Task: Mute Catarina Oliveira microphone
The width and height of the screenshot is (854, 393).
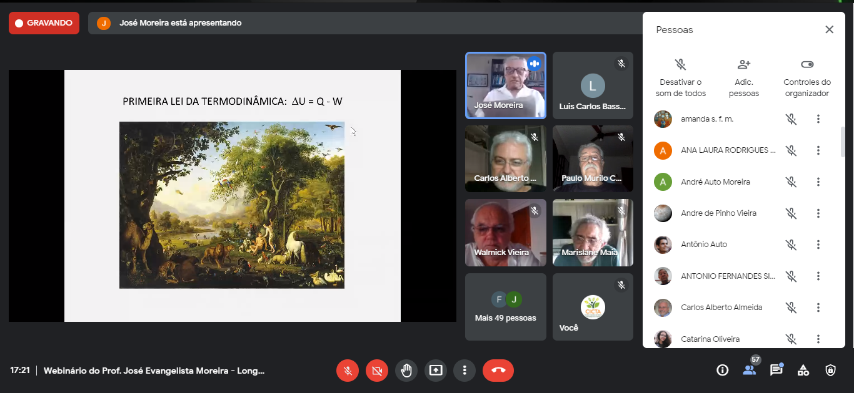Action: 791,339
